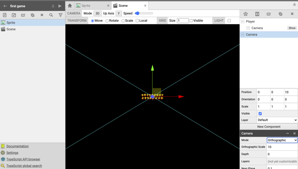Screen dimensions: 298x169
Task: Rename the selected actor in the right toolbar
Action: click(269, 14)
